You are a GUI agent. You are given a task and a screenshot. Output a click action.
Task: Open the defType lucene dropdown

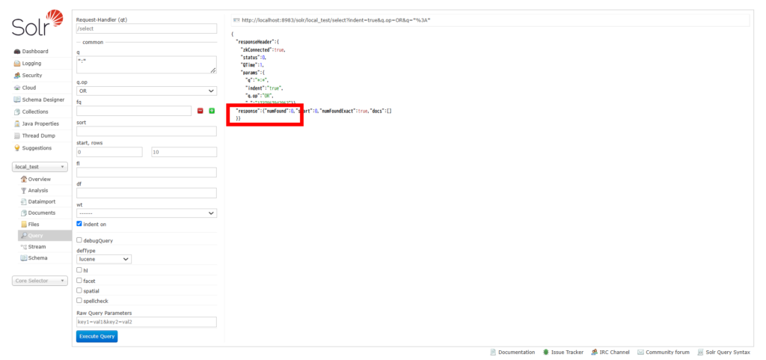104,259
